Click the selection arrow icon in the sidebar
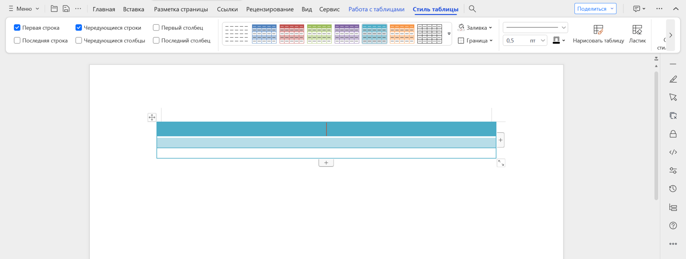This screenshot has height=259, width=686. click(x=673, y=97)
